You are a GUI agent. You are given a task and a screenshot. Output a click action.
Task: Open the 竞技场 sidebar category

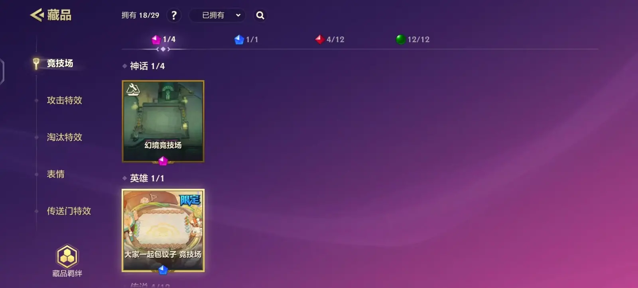pyautogui.click(x=60, y=63)
